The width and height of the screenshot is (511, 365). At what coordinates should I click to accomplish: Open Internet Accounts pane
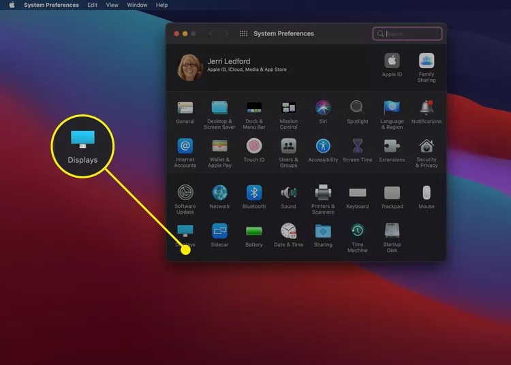coord(185,153)
